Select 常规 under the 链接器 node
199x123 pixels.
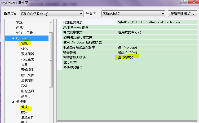coord(24,107)
